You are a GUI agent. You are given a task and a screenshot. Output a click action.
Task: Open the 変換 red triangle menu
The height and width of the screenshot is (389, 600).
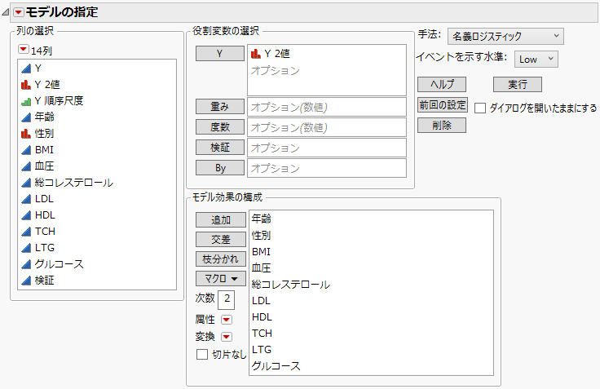pos(227,337)
